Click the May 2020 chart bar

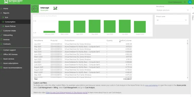(x=95, y=26)
